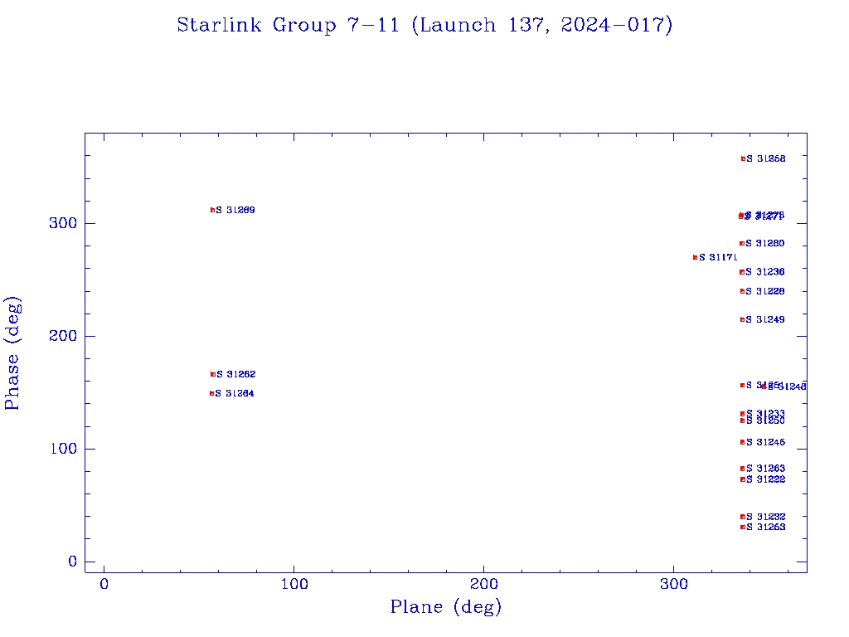Select the data label "S 31250"
The height and width of the screenshot is (637, 849).
(765, 421)
